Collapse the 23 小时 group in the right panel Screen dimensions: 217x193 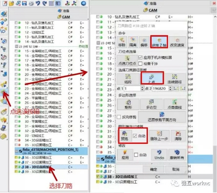[x=98, y=43]
